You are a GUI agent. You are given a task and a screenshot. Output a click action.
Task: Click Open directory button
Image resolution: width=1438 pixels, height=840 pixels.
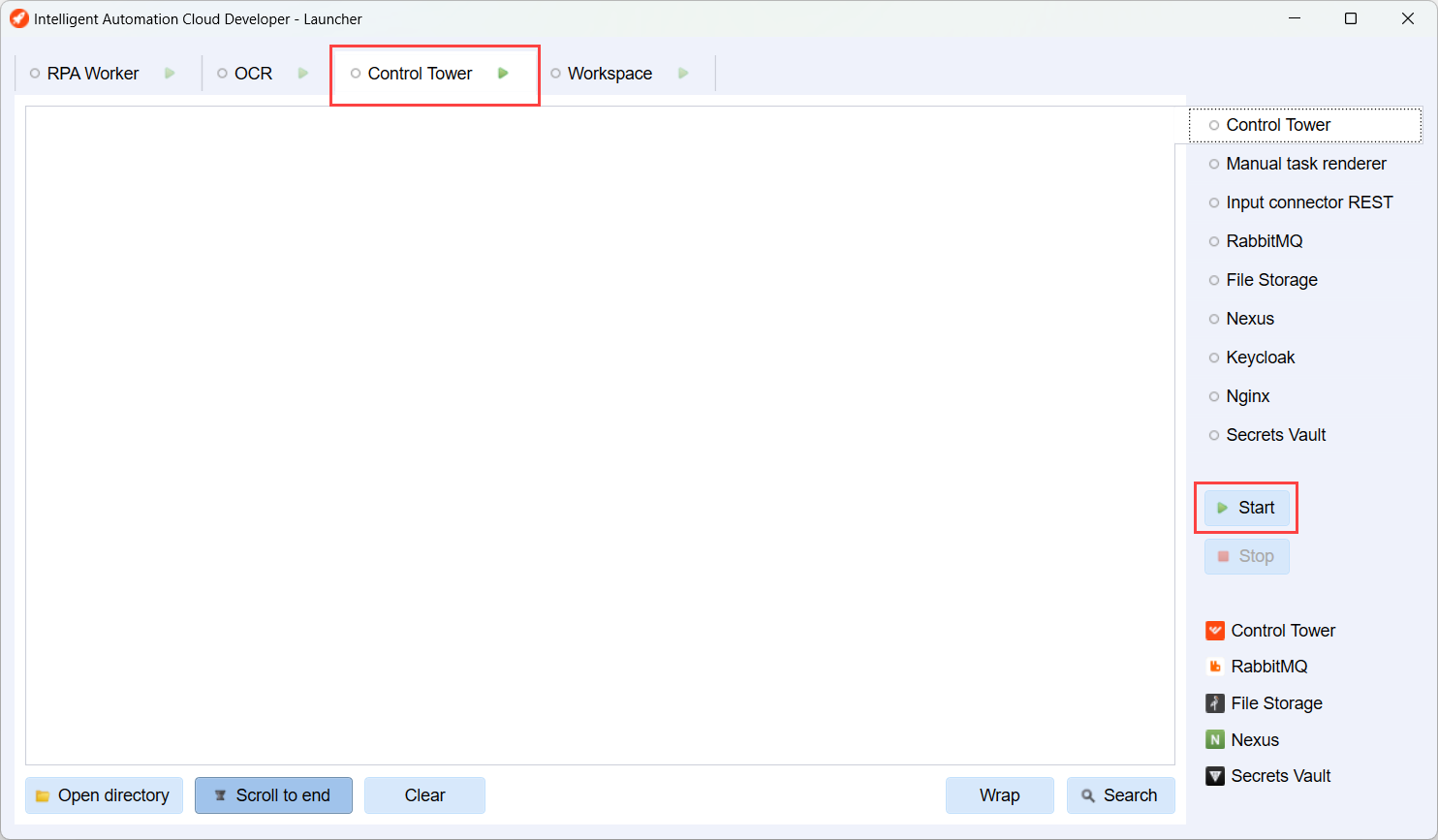pyautogui.click(x=104, y=795)
